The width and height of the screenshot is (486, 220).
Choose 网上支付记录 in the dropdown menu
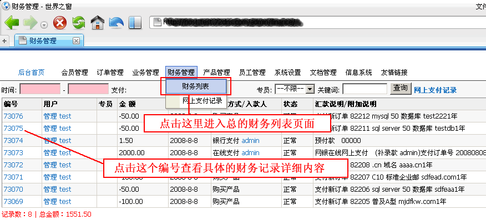click(x=202, y=100)
